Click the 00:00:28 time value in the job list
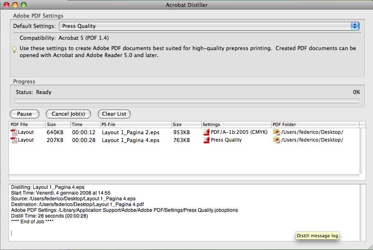 [x=84, y=140]
